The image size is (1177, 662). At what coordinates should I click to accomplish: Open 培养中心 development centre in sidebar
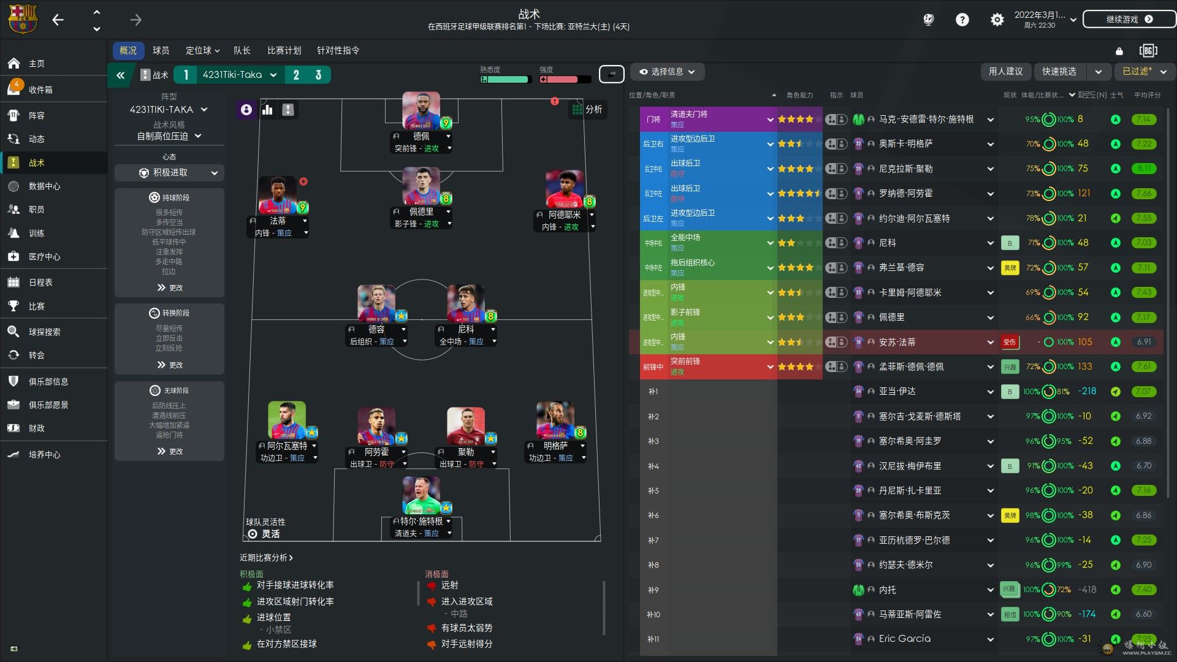pos(54,454)
